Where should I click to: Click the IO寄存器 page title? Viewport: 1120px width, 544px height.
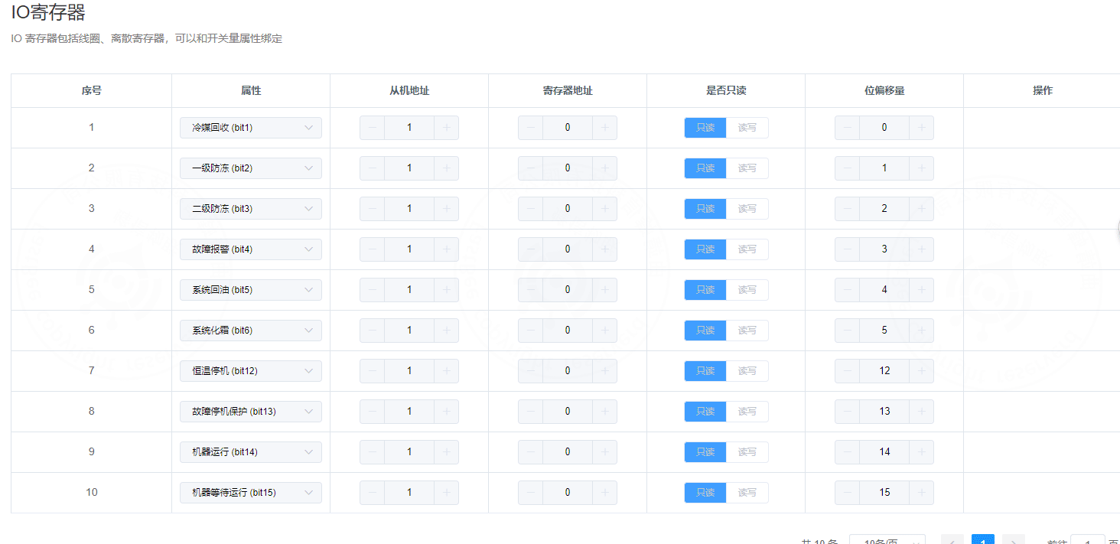48,12
